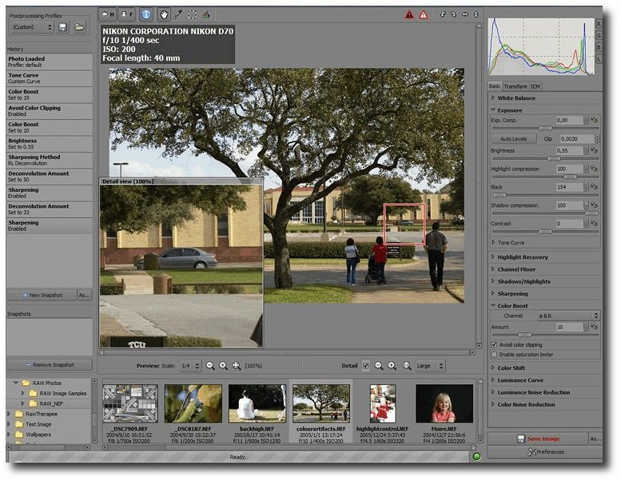Flip the image horizontally
The width and height of the screenshot is (621, 481).
pos(465,14)
